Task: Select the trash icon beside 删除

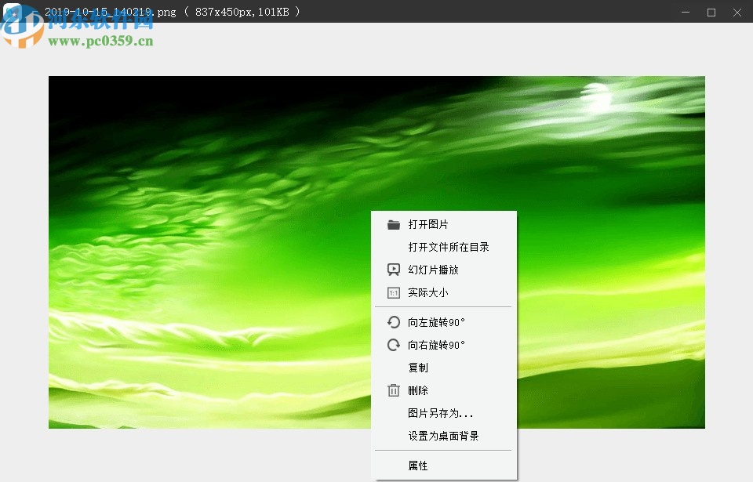Action: click(393, 390)
